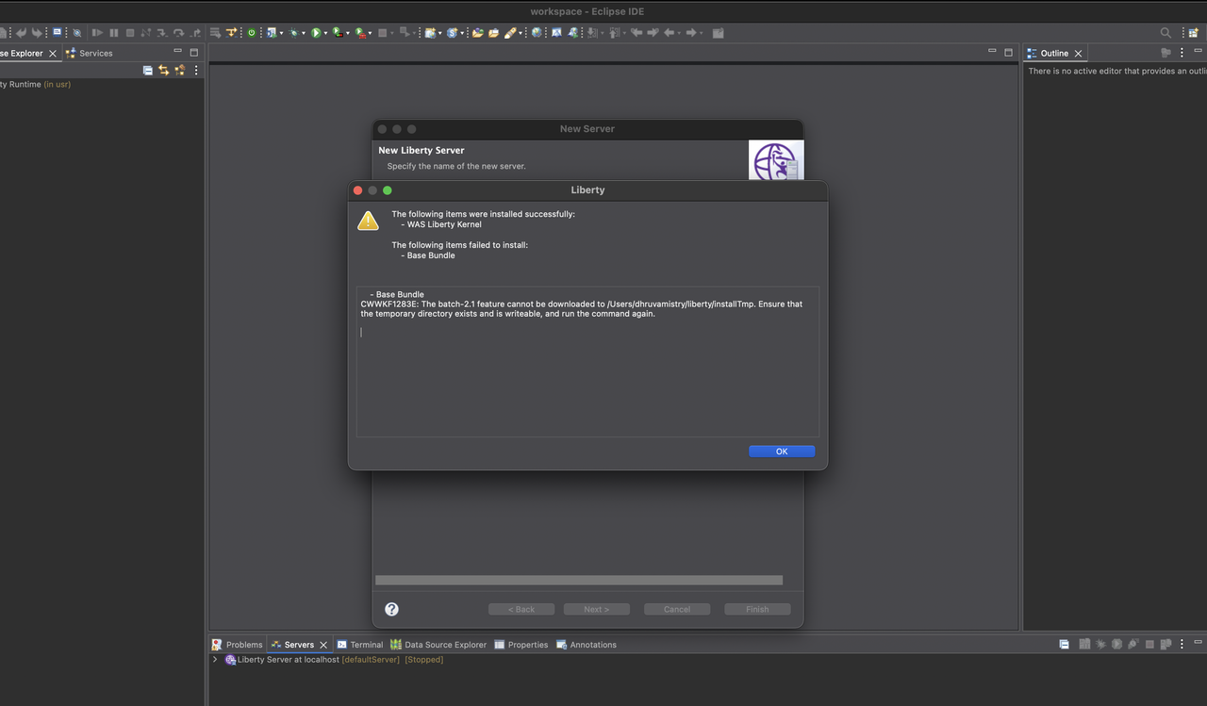
Task: Click the Open Type folder icon in toolbar
Action: (477, 32)
